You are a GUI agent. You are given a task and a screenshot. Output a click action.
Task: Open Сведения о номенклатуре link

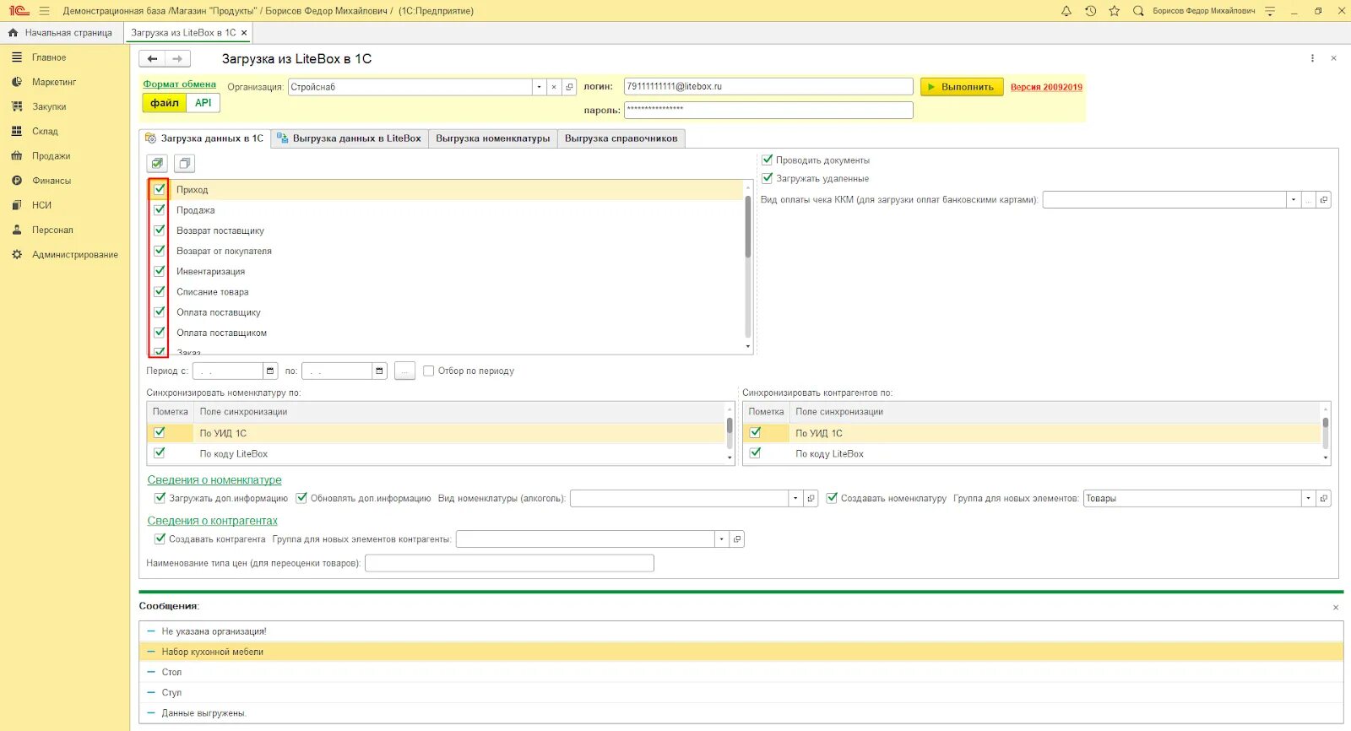214,479
